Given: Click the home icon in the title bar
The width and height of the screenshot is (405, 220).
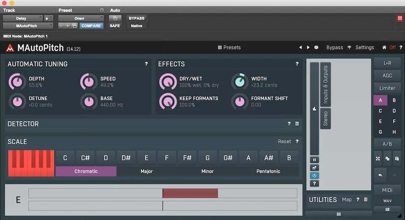Looking at the screenshot, I should (x=384, y=47).
